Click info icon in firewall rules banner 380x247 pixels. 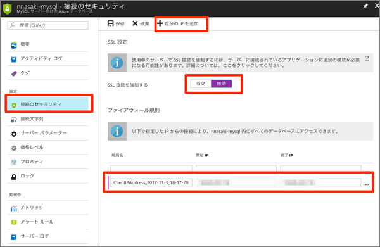(117, 131)
